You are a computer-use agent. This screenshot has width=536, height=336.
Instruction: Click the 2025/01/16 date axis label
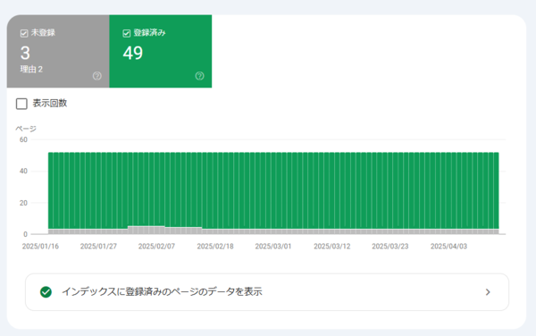click(40, 247)
